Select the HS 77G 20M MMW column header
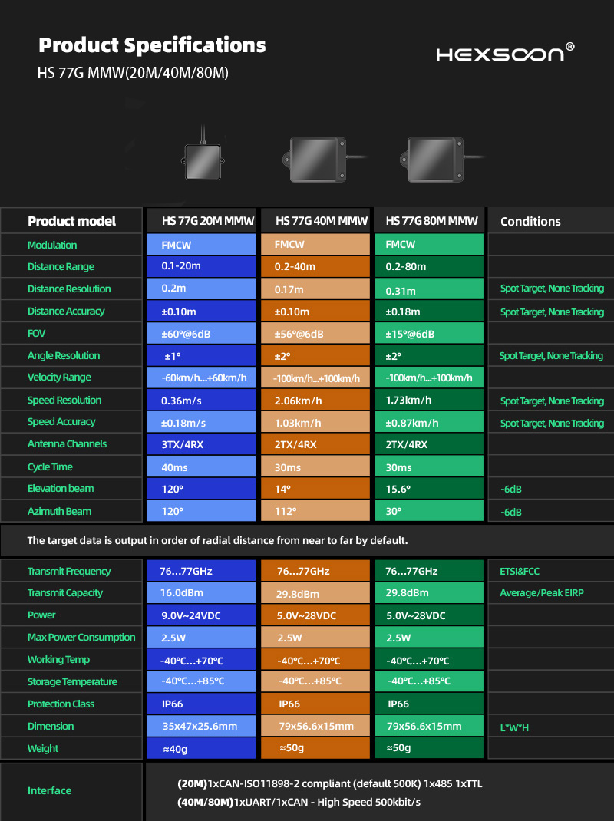 201,221
